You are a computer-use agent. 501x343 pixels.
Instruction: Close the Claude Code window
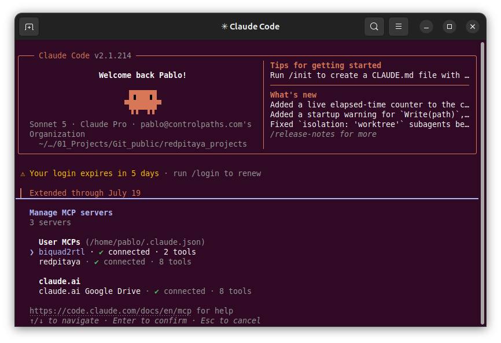tap(473, 27)
